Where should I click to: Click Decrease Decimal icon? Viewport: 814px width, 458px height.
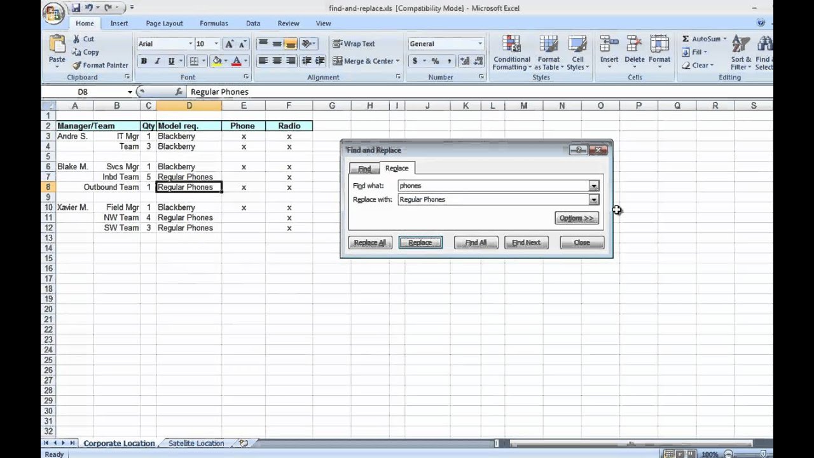[x=478, y=61]
